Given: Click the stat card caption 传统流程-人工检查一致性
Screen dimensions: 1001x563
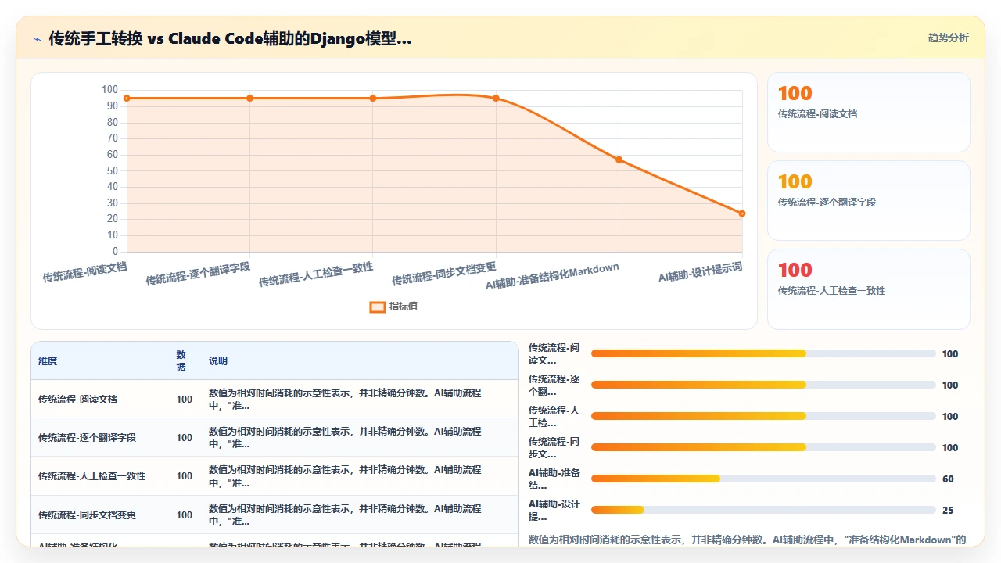Looking at the screenshot, I should pos(831,291).
